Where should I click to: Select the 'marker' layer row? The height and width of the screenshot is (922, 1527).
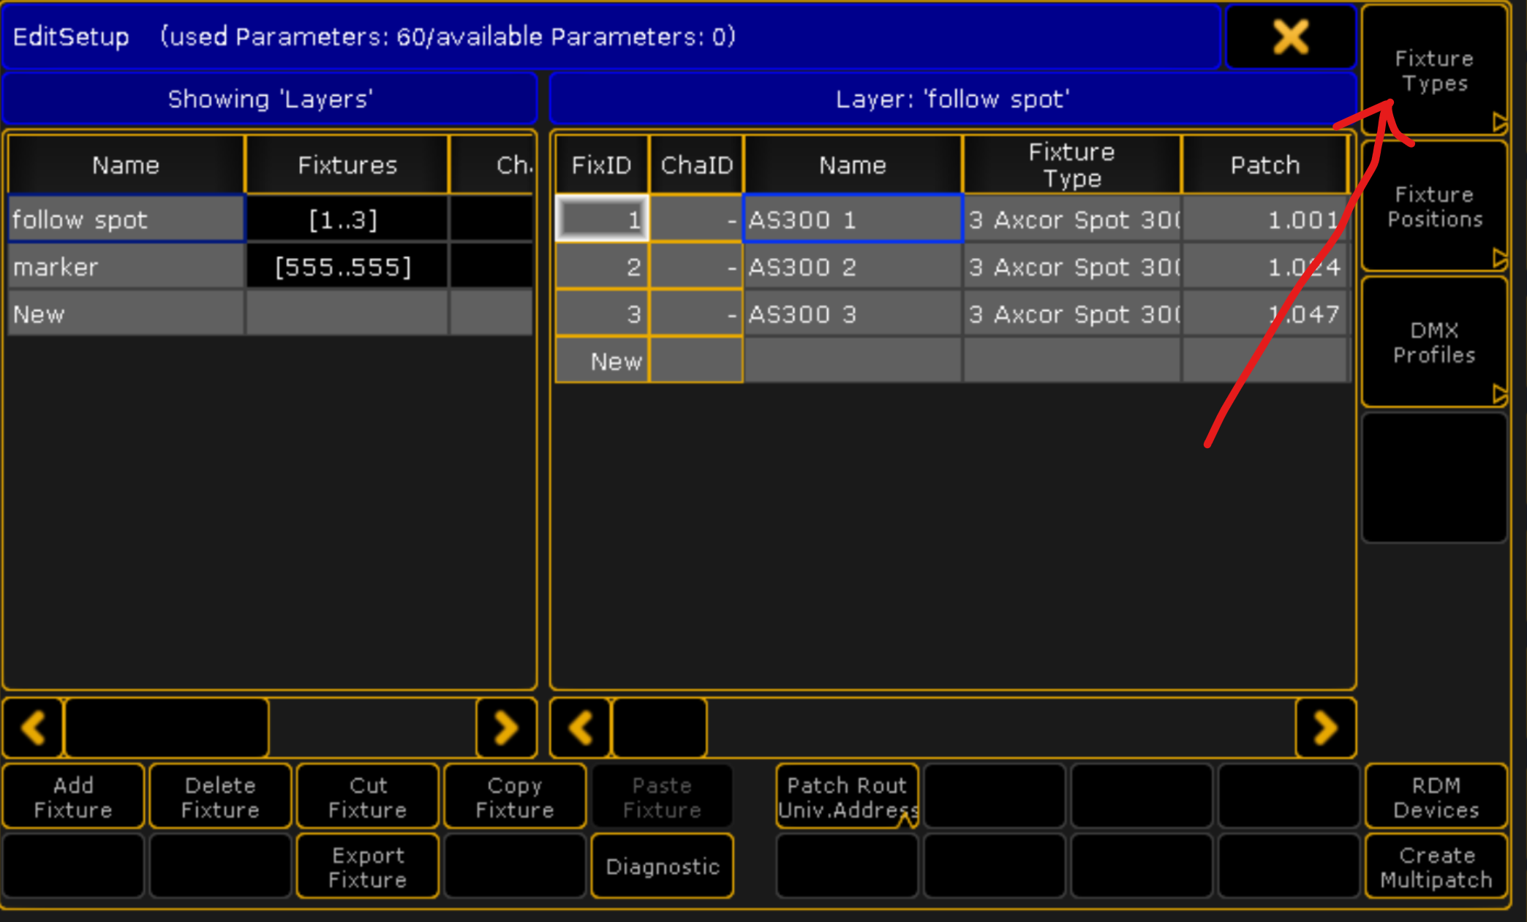click(x=271, y=266)
